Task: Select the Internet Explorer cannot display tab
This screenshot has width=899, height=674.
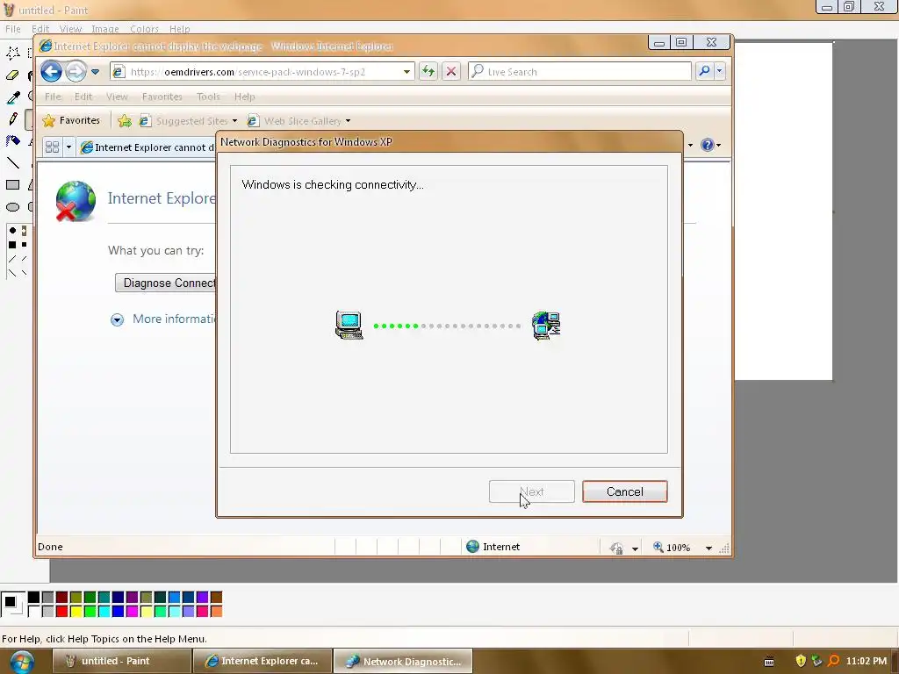Action: [x=147, y=147]
